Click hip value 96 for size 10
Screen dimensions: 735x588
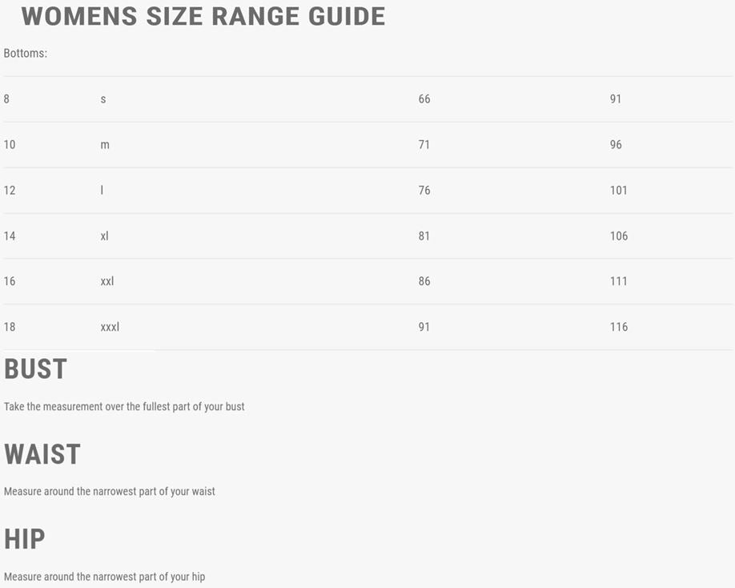[x=616, y=145]
